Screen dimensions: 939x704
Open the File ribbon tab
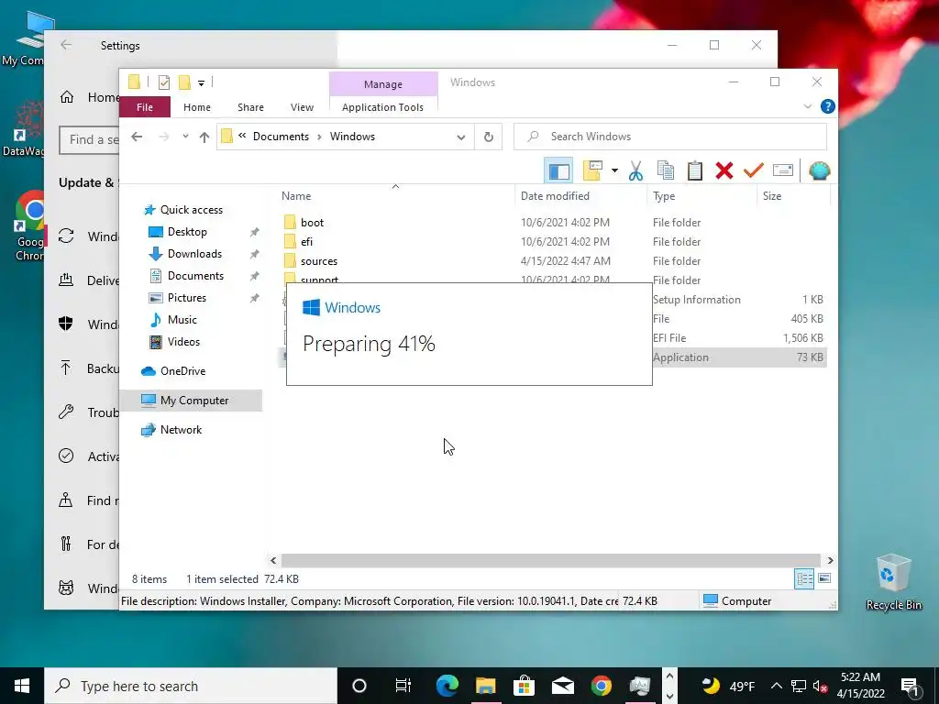pyautogui.click(x=145, y=107)
